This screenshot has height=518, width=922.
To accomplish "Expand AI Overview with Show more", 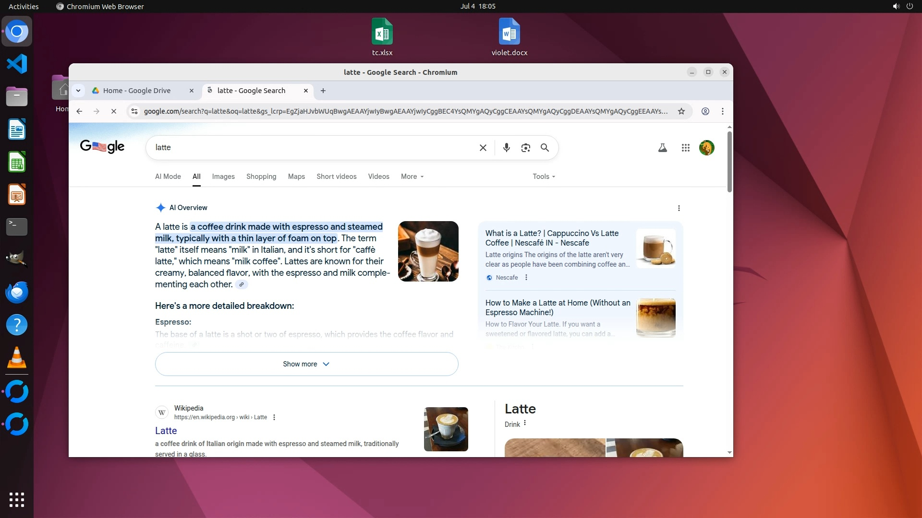I will (x=306, y=364).
